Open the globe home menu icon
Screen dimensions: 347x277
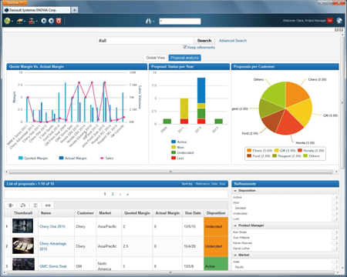tap(7, 21)
